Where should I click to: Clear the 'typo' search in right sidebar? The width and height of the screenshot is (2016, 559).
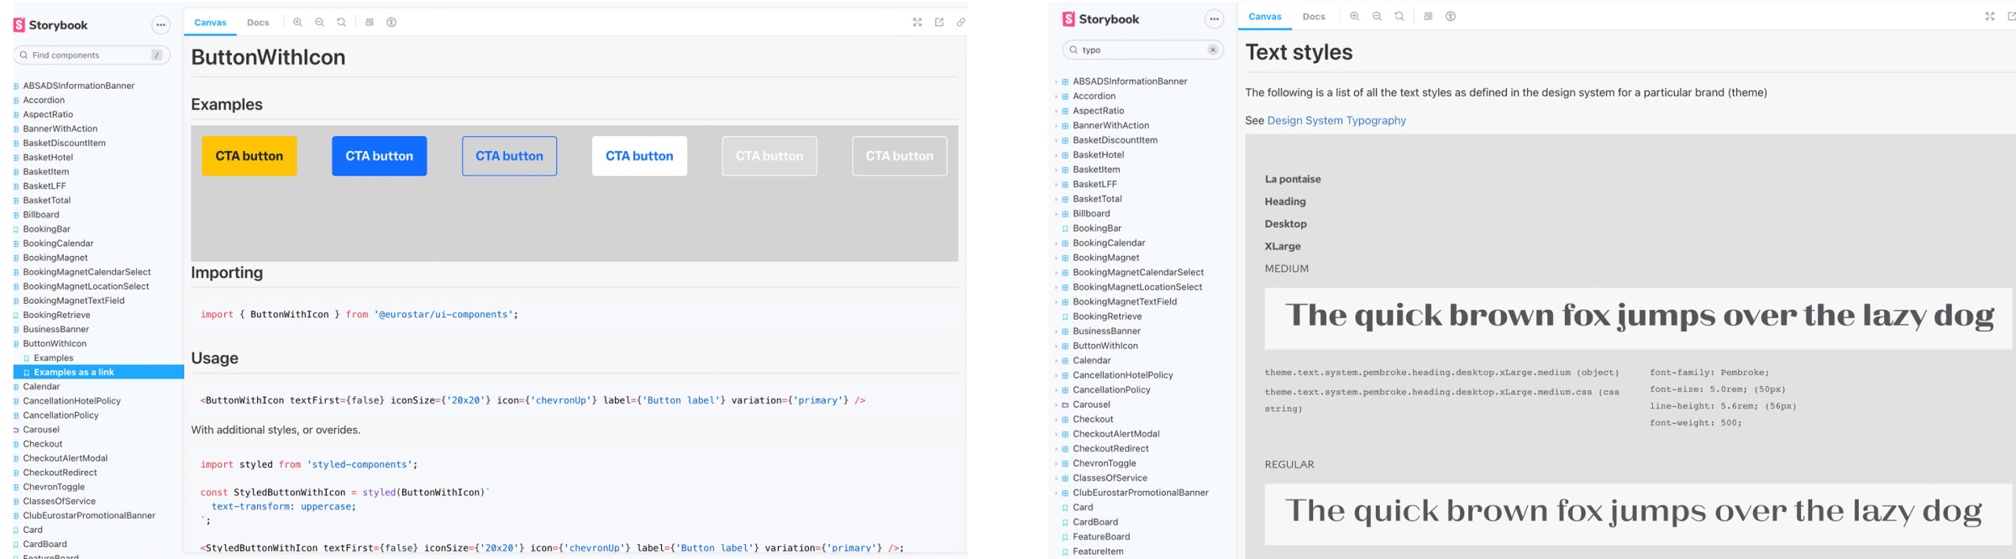[1213, 50]
